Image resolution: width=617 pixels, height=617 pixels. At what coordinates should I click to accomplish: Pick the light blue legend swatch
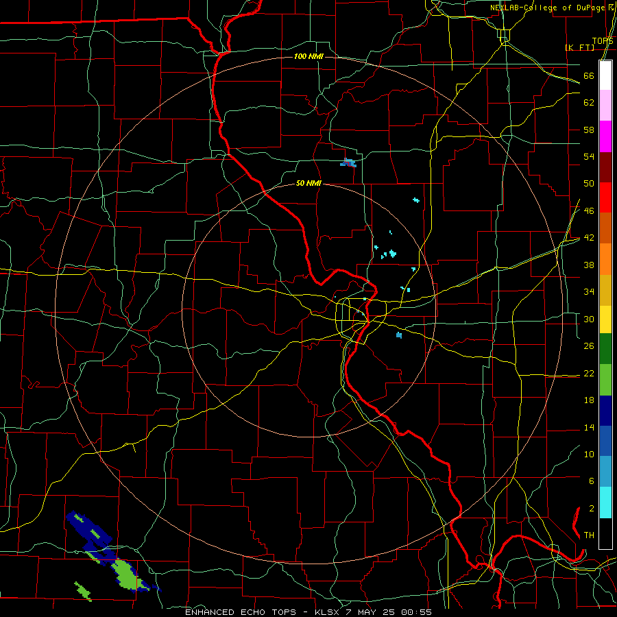605,472
